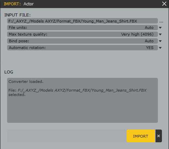Click the italic file path in log
The height and width of the screenshot is (149, 169).
[x=82, y=90]
